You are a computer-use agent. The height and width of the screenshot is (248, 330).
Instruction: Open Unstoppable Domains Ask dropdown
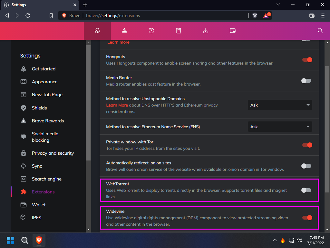click(280, 105)
